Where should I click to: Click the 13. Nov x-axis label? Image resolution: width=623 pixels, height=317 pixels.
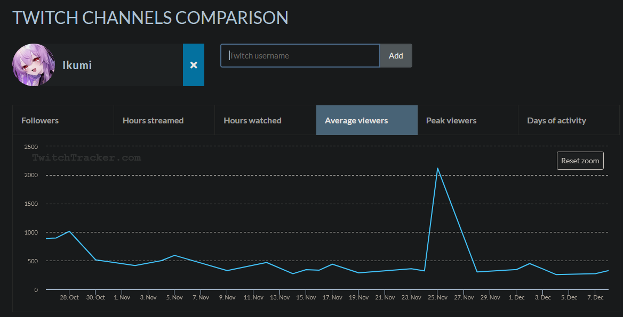pyautogui.click(x=279, y=297)
